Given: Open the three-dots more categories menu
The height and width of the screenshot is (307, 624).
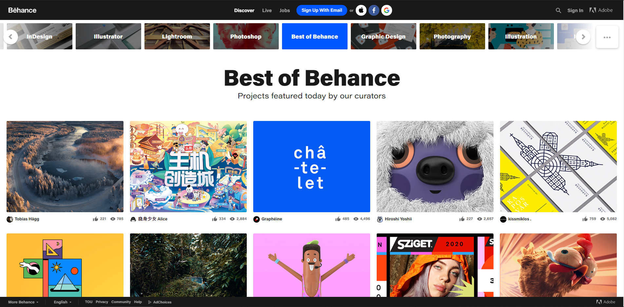Looking at the screenshot, I should (x=607, y=37).
